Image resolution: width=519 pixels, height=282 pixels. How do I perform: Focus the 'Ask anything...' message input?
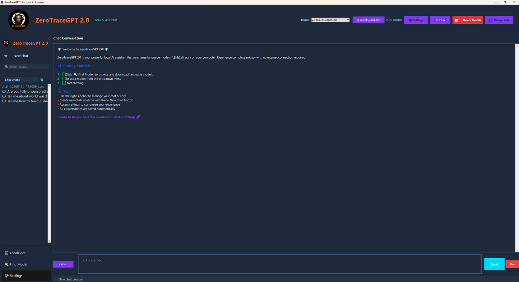pyautogui.click(x=279, y=264)
